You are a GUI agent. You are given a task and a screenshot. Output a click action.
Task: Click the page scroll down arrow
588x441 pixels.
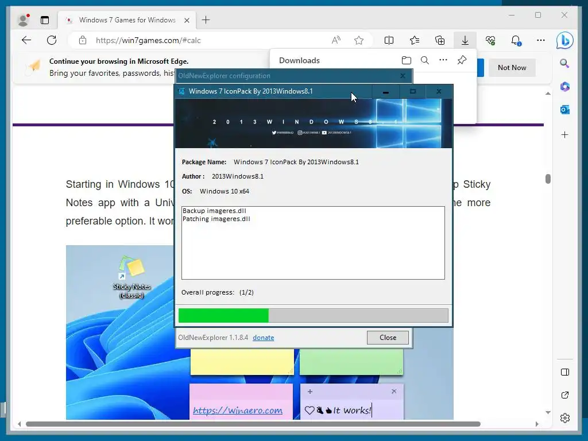pos(548,412)
